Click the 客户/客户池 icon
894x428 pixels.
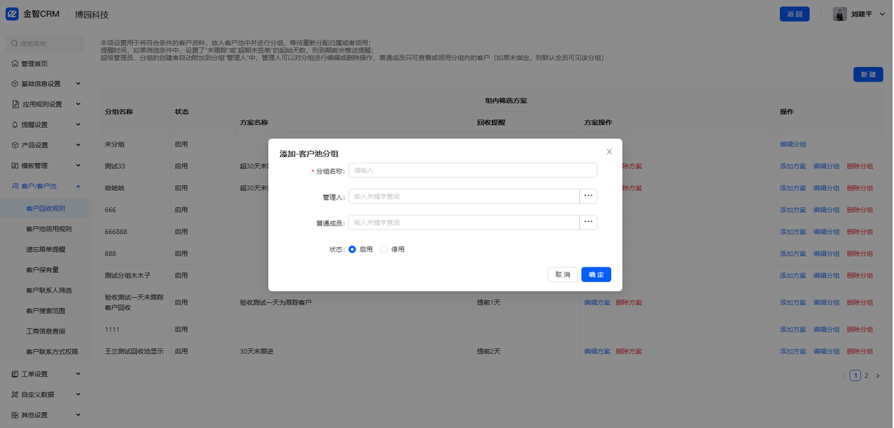click(15, 186)
